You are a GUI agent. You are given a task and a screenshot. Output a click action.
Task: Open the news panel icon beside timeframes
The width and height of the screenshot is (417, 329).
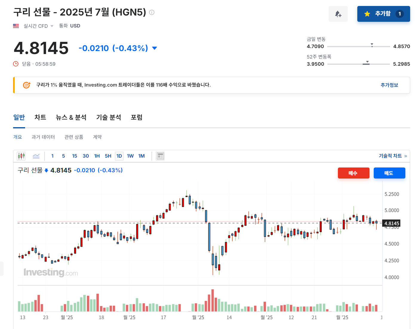click(x=160, y=156)
